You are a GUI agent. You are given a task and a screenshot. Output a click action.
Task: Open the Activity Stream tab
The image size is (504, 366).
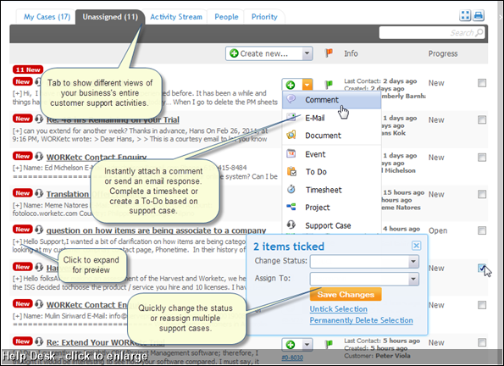tap(176, 17)
